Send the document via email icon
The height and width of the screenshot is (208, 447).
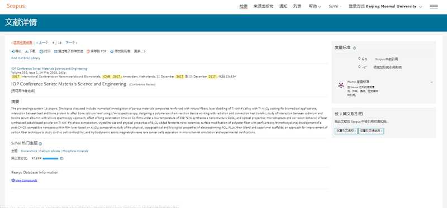pos(55,51)
